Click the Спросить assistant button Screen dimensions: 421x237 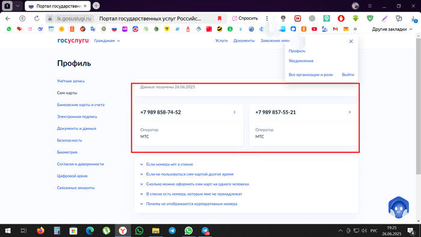pos(245,19)
